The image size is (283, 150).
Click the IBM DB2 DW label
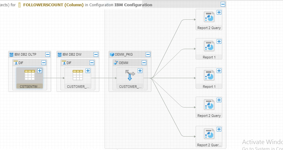pos(72,54)
